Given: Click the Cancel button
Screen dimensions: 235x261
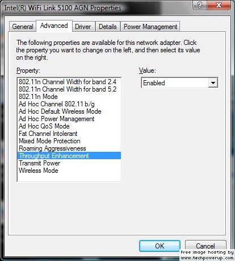Looking at the screenshot, I should 205,246.
